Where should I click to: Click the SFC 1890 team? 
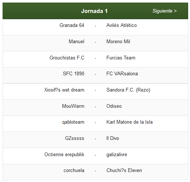pos(74,73)
